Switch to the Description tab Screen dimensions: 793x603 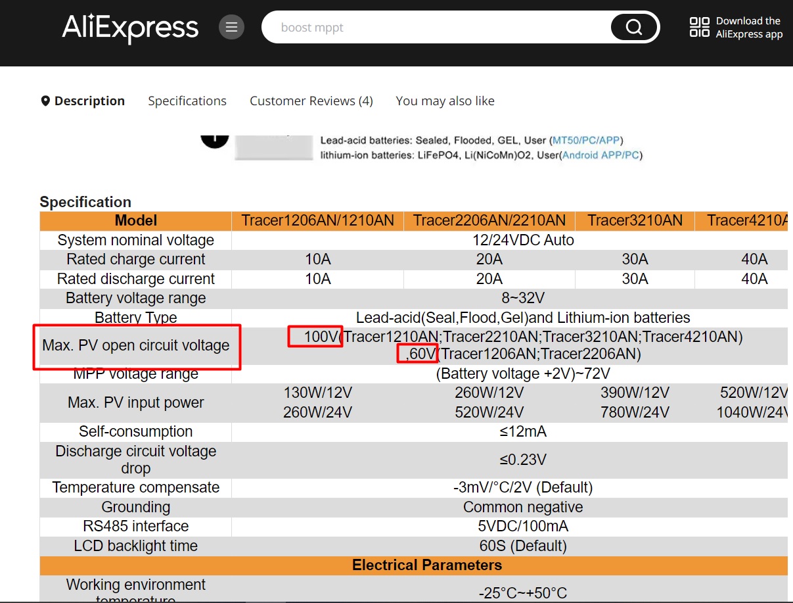89,101
